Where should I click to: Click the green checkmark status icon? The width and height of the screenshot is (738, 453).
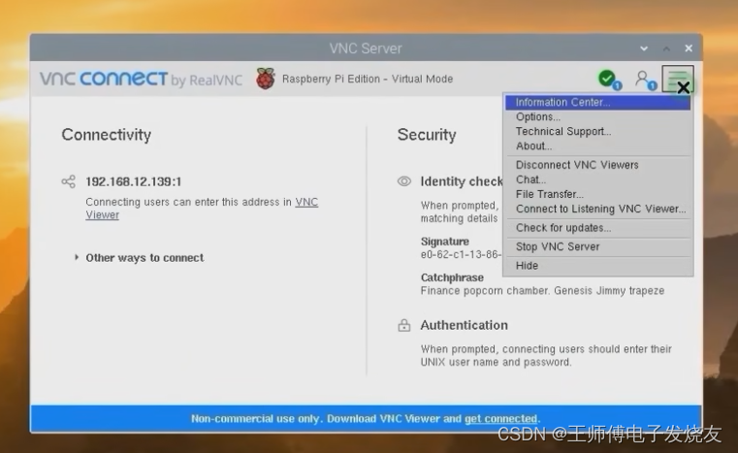[609, 79]
